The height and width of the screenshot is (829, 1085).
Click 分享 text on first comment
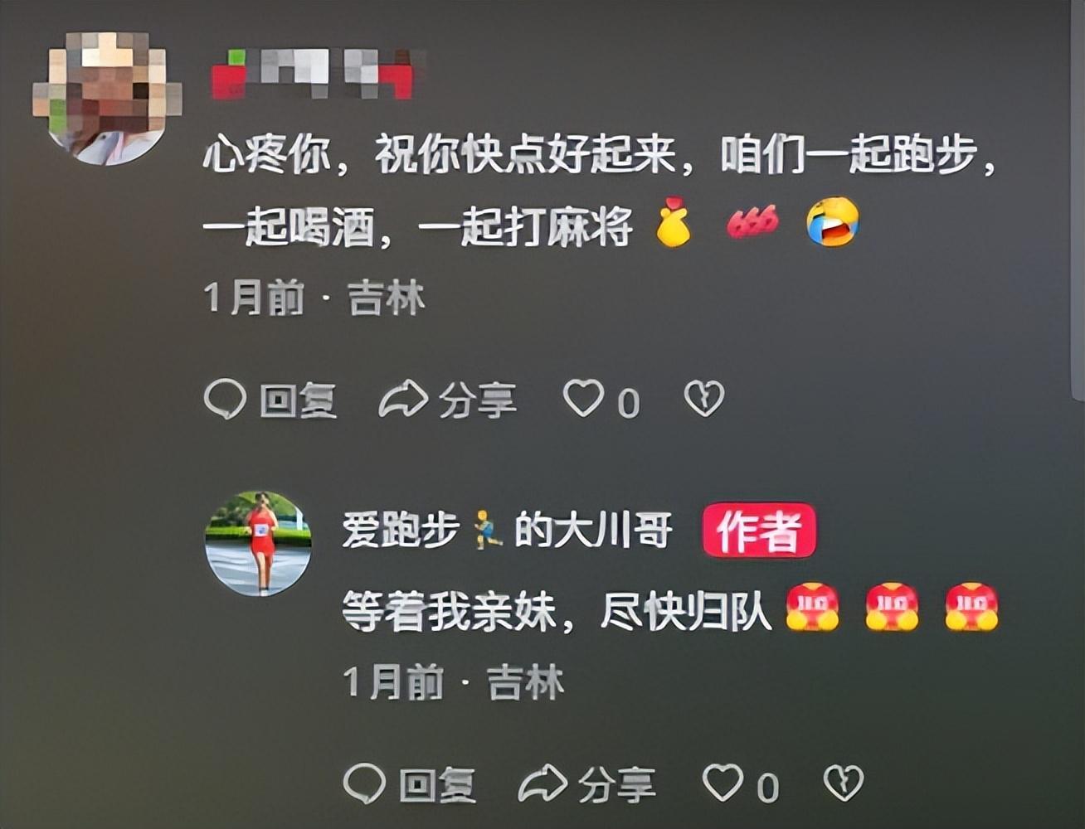click(x=478, y=400)
